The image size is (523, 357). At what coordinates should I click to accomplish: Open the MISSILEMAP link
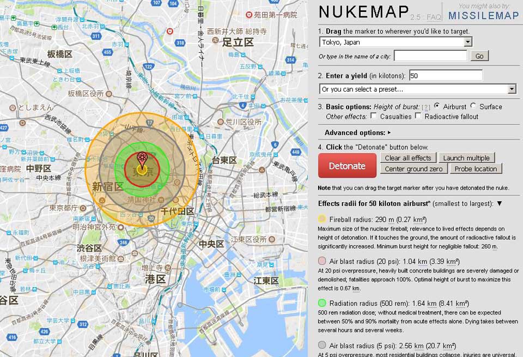click(x=483, y=16)
